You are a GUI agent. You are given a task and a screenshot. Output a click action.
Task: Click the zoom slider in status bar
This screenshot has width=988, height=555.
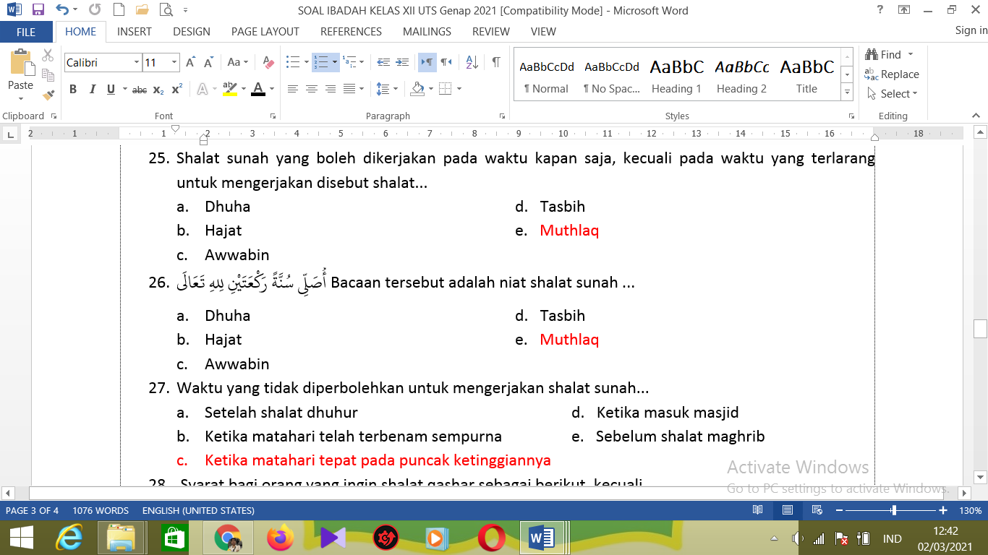[894, 510]
